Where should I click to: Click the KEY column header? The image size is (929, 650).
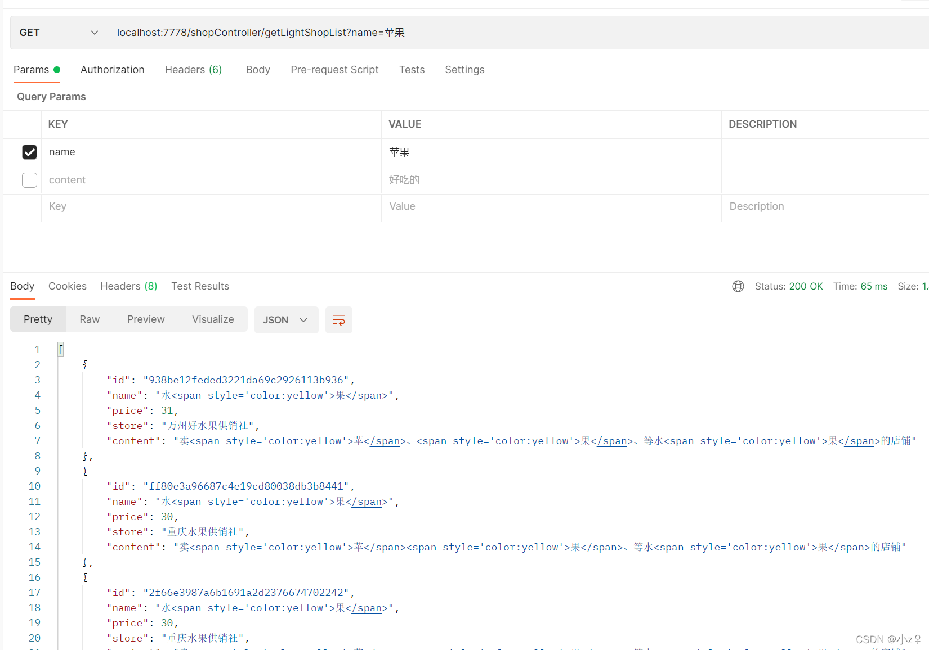58,124
